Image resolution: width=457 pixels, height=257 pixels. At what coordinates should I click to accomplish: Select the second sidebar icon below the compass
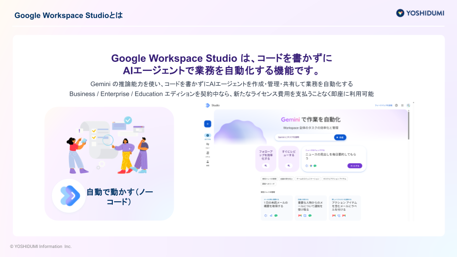click(x=208, y=144)
